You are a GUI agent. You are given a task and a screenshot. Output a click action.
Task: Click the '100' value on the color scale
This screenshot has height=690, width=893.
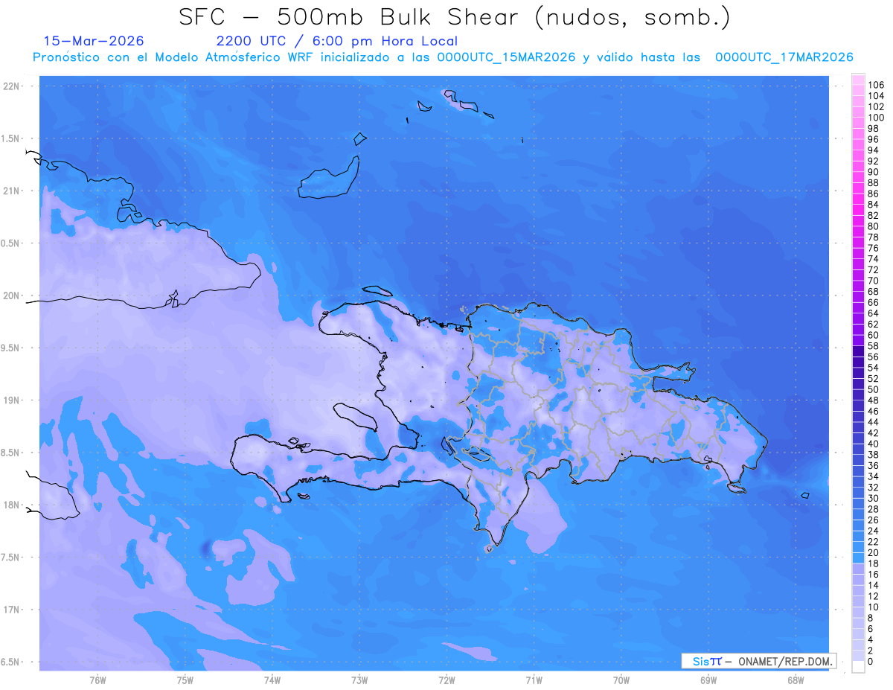(876, 118)
